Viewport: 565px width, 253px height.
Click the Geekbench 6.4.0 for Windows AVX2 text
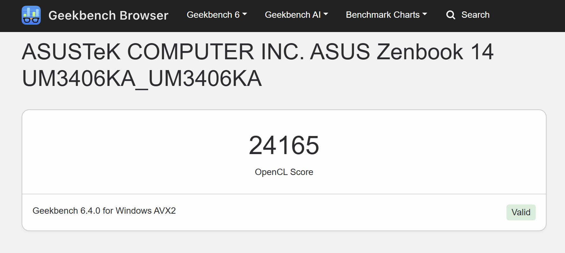[x=104, y=211]
